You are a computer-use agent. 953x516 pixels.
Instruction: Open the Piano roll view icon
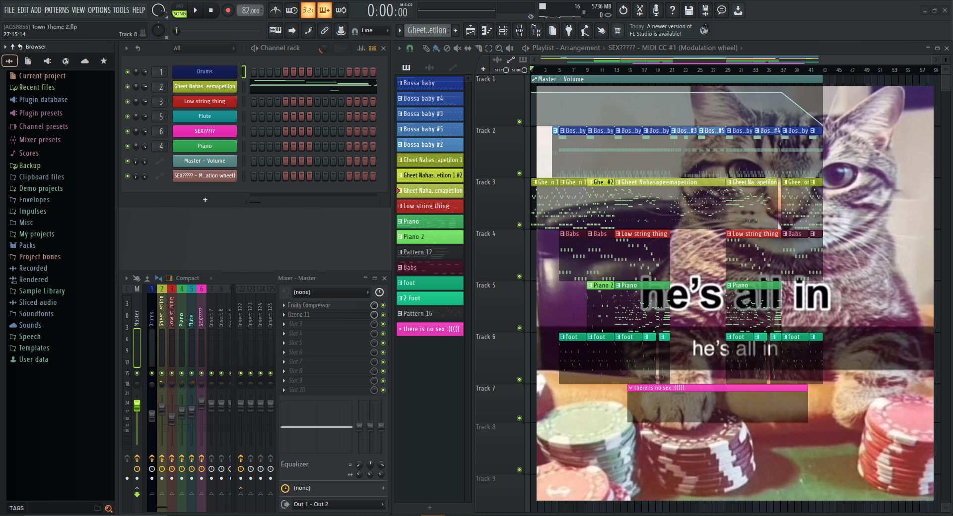coord(487,31)
